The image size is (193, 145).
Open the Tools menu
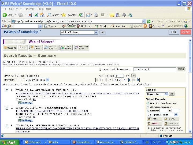(x=40, y=9)
